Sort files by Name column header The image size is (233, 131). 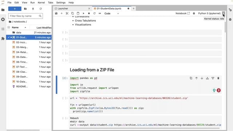(x=18, y=28)
